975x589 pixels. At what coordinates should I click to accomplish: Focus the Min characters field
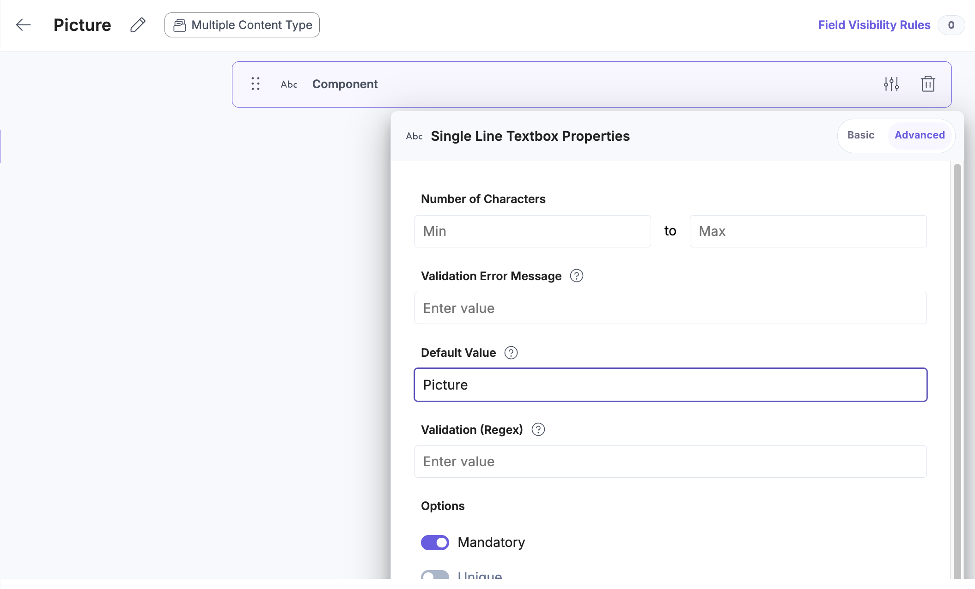click(x=532, y=231)
